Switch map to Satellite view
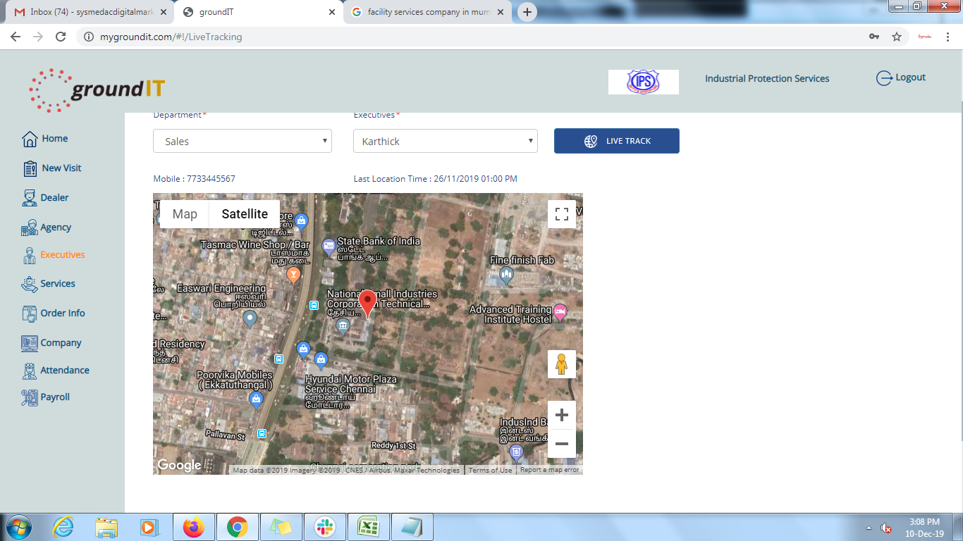This screenshot has height=541, width=963. [245, 214]
